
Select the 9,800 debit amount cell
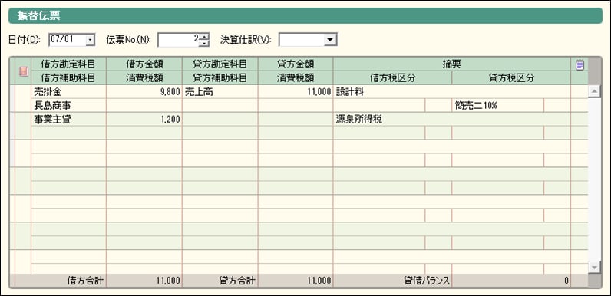(144, 92)
